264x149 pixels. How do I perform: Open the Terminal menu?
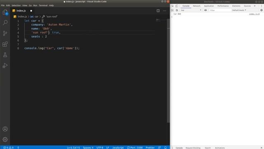point(43,5)
